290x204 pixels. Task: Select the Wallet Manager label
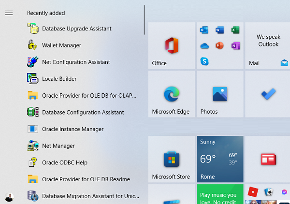[x=61, y=45]
